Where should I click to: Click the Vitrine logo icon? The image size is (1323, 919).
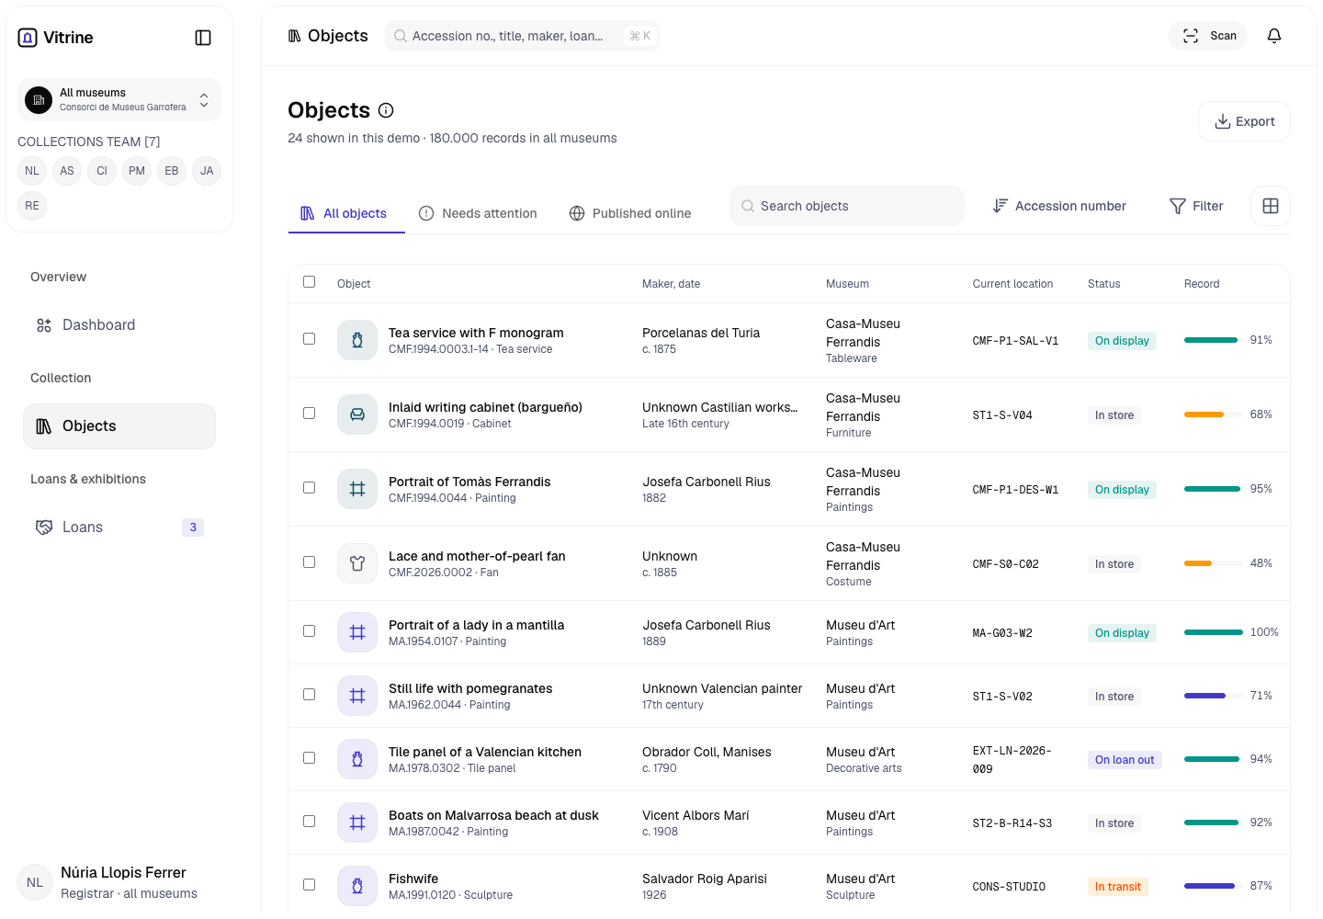coord(28,38)
